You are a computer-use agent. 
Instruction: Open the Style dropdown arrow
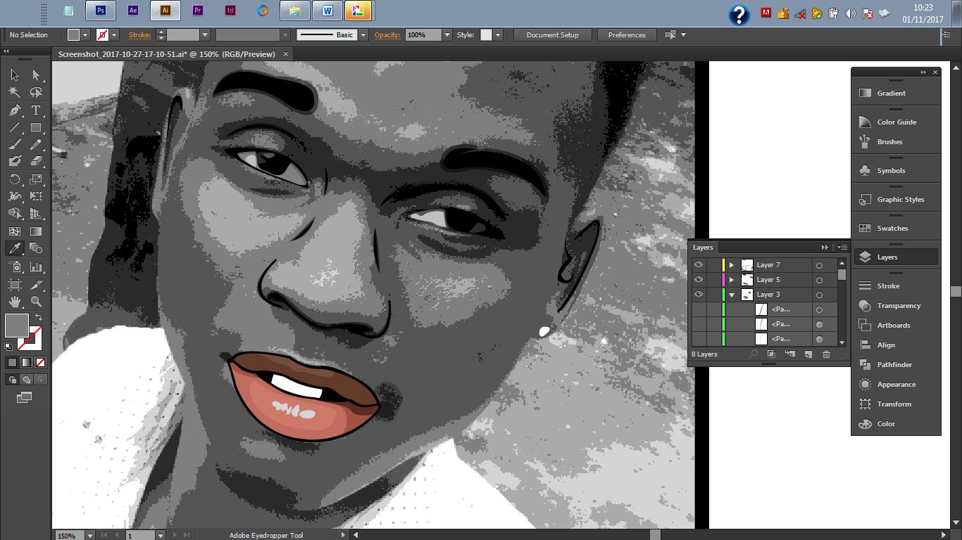point(498,35)
